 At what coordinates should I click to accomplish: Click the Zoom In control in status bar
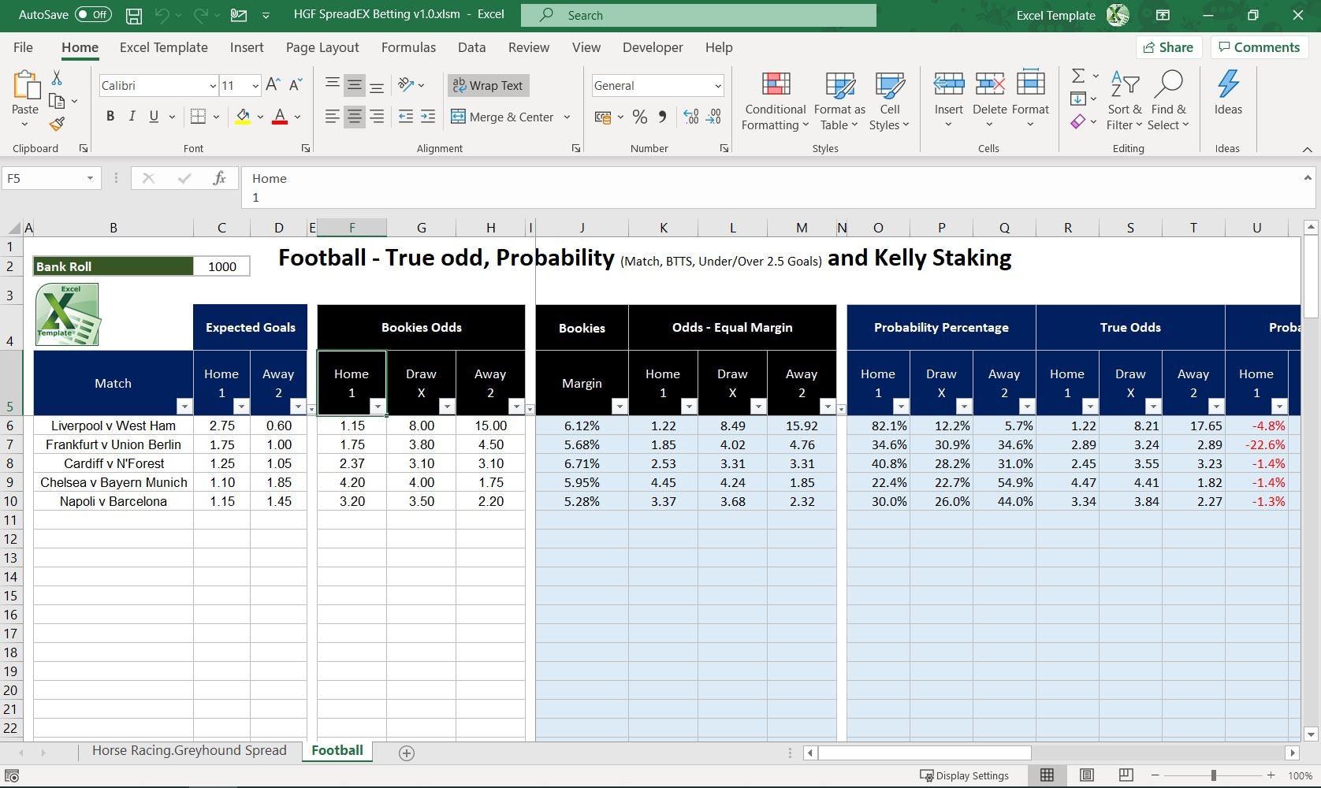(1269, 775)
